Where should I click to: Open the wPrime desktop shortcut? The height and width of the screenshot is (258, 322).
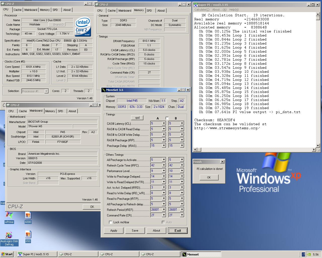click(9, 218)
